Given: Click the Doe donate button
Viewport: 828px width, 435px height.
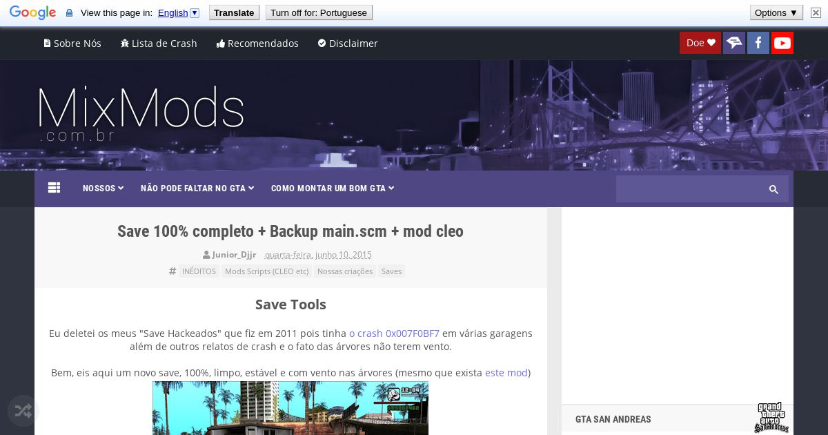Looking at the screenshot, I should (x=700, y=43).
